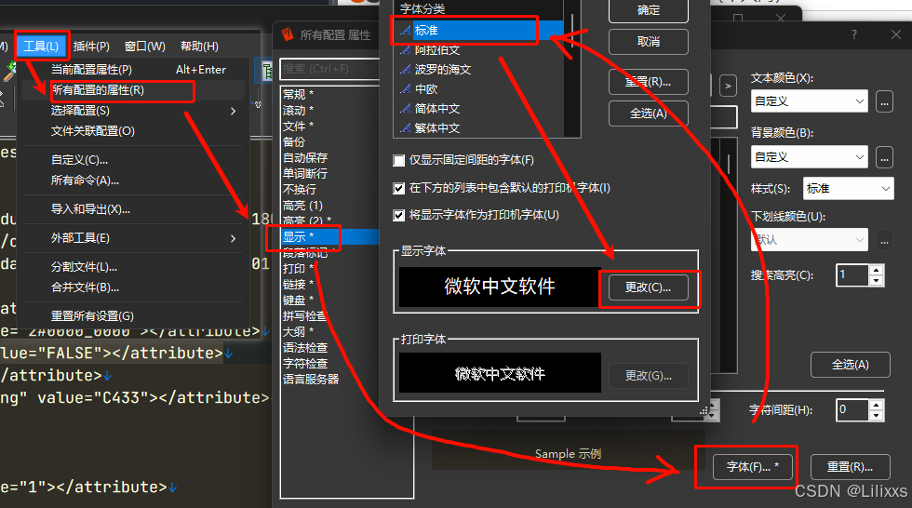The width and height of the screenshot is (912, 508).
Task: Select 键盘 in the properties category list
Action: click(x=298, y=300)
